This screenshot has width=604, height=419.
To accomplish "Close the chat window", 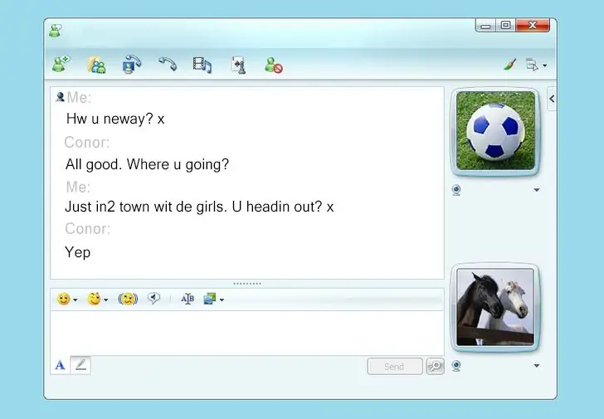I will click(x=533, y=26).
